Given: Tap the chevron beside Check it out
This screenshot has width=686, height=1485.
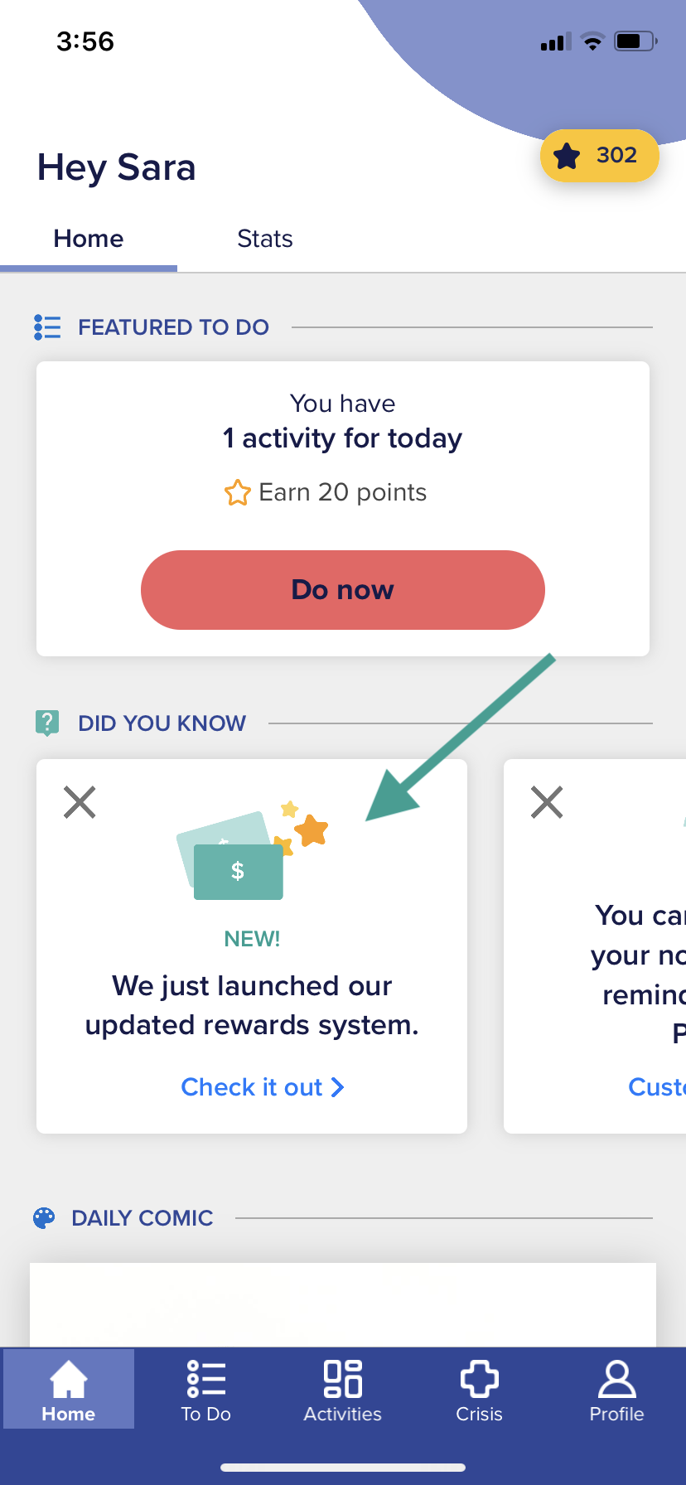Looking at the screenshot, I should click(337, 1087).
